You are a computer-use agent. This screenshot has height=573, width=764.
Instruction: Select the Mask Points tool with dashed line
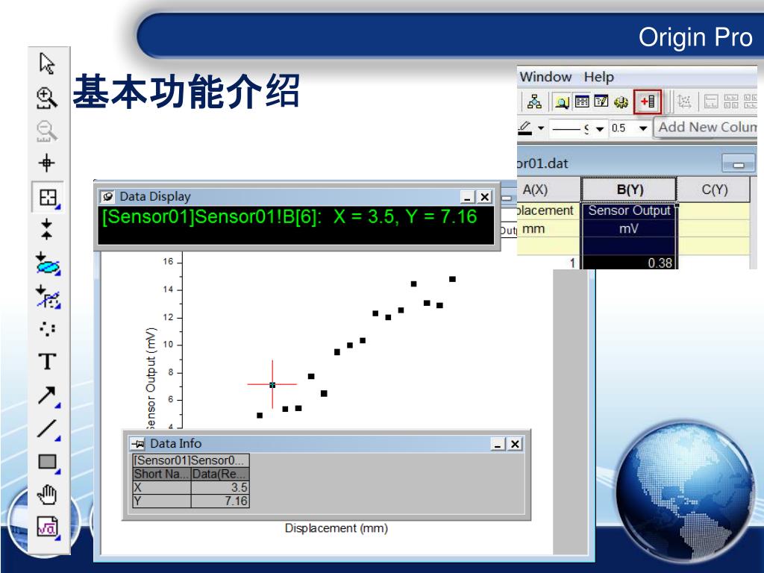pyautogui.click(x=48, y=297)
